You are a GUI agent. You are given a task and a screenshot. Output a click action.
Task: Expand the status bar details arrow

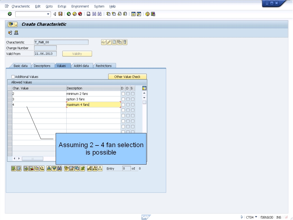242,217
